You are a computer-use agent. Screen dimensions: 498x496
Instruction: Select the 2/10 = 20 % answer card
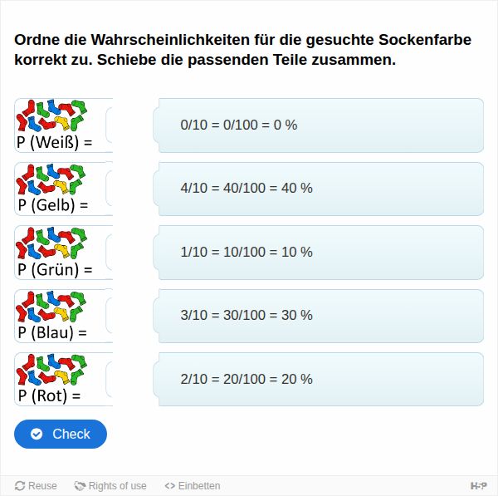(x=318, y=379)
